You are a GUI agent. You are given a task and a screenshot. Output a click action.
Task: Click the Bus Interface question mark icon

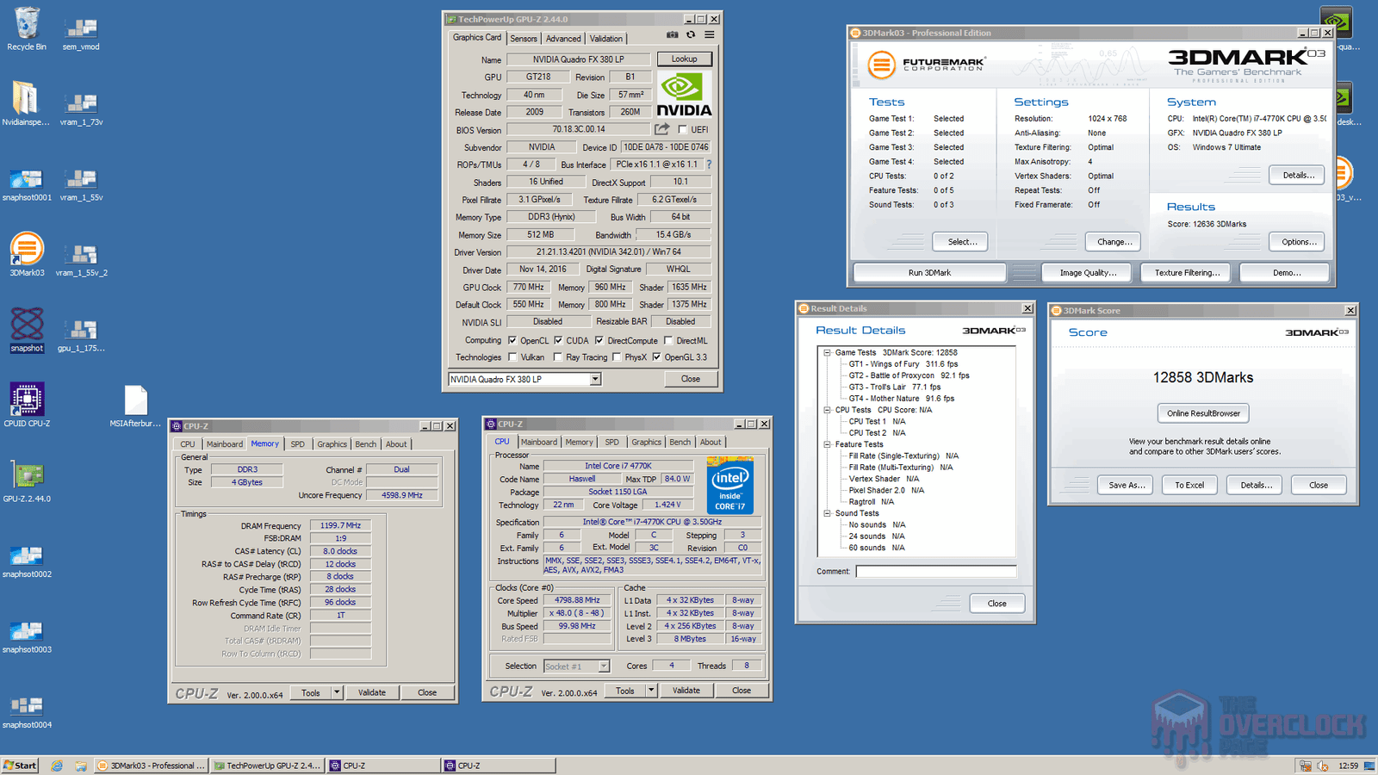pyautogui.click(x=709, y=164)
